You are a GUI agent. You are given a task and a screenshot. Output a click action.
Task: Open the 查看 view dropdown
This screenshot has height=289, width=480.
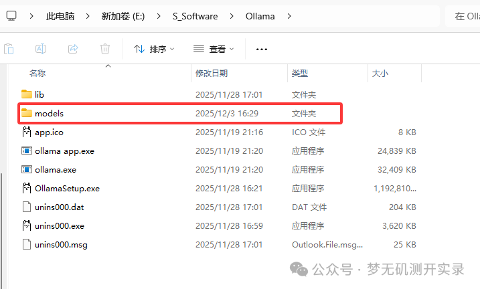214,49
